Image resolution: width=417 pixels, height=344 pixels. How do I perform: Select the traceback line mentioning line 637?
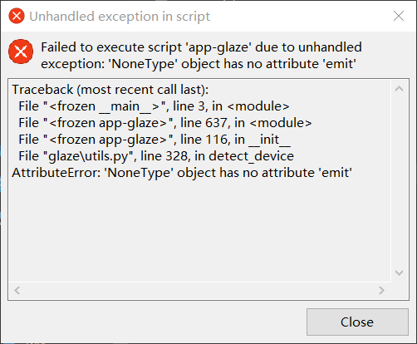pos(165,123)
